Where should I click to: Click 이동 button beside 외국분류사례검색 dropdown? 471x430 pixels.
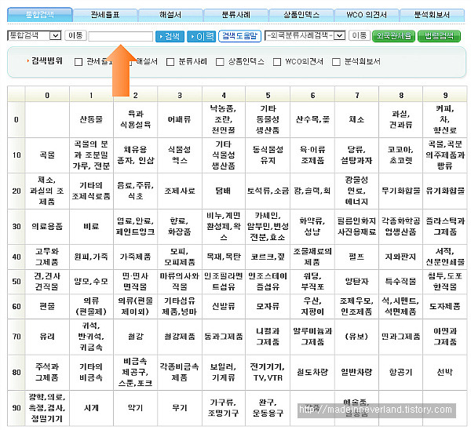(x=360, y=36)
